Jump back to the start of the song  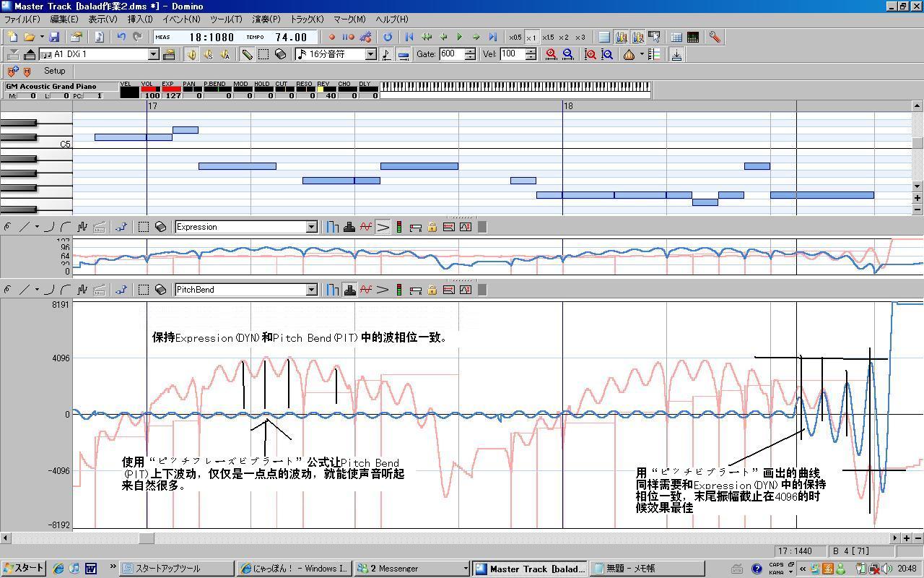[x=409, y=37]
